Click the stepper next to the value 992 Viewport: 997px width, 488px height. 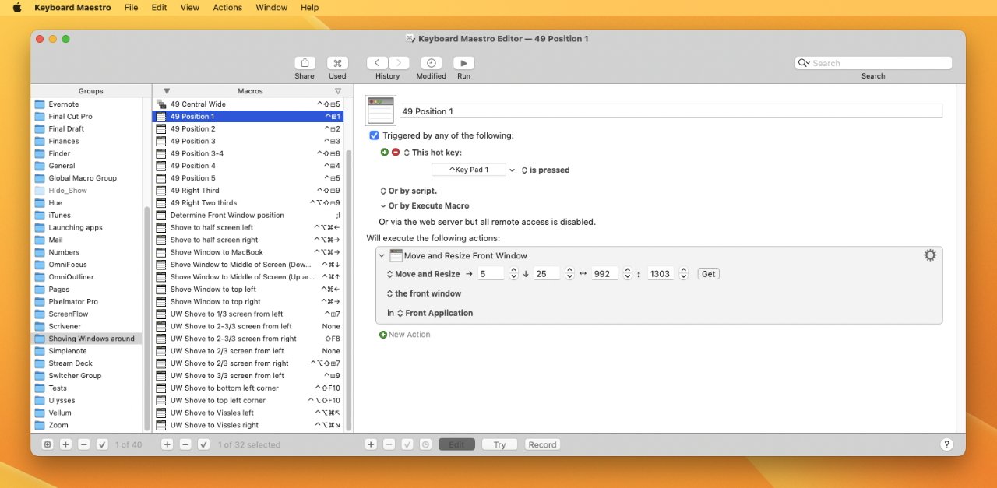(x=626, y=274)
